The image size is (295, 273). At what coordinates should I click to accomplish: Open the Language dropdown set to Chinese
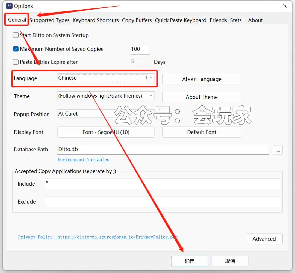coord(106,78)
